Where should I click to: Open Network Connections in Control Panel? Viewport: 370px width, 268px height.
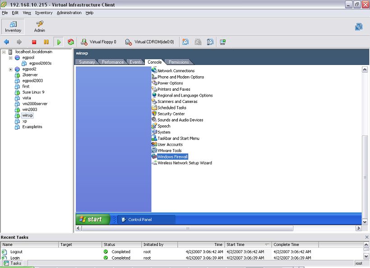tap(173, 70)
